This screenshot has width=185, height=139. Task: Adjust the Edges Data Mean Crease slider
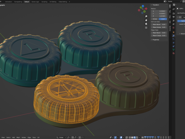click(159, 36)
